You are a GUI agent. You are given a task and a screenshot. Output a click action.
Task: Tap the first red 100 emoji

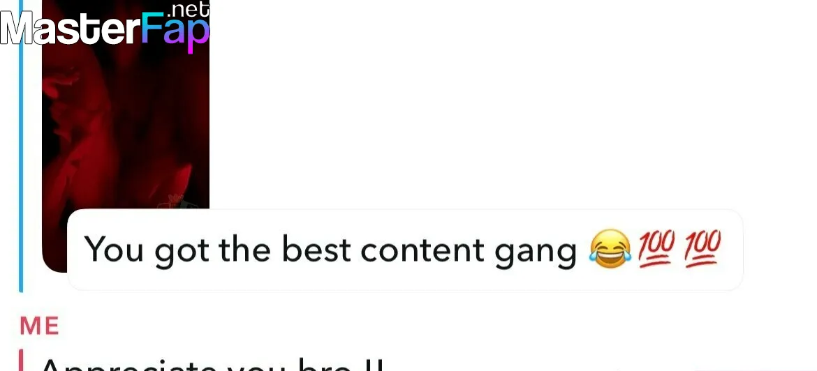point(656,249)
